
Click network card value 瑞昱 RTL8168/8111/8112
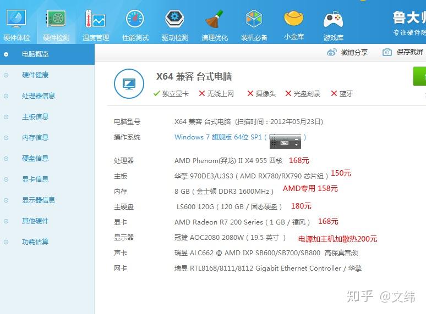coord(268,268)
